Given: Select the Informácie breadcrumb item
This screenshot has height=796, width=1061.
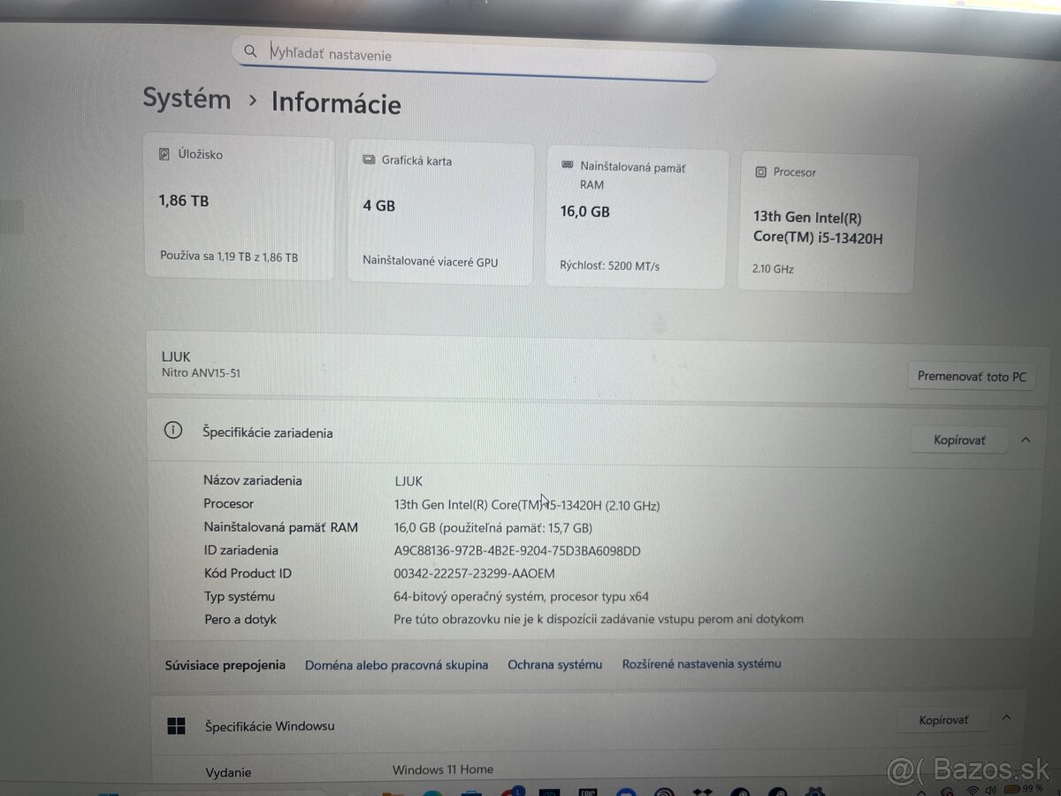Looking at the screenshot, I should coord(335,104).
